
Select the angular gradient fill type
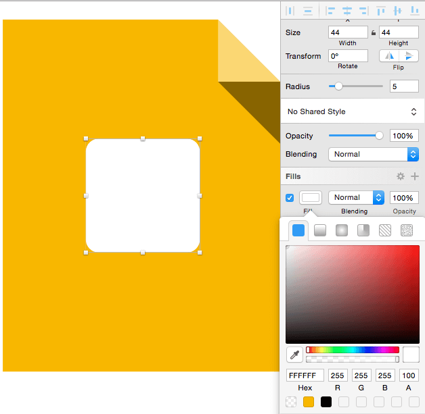point(363,230)
